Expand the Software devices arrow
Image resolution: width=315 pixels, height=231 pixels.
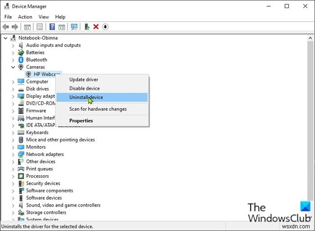13,198
